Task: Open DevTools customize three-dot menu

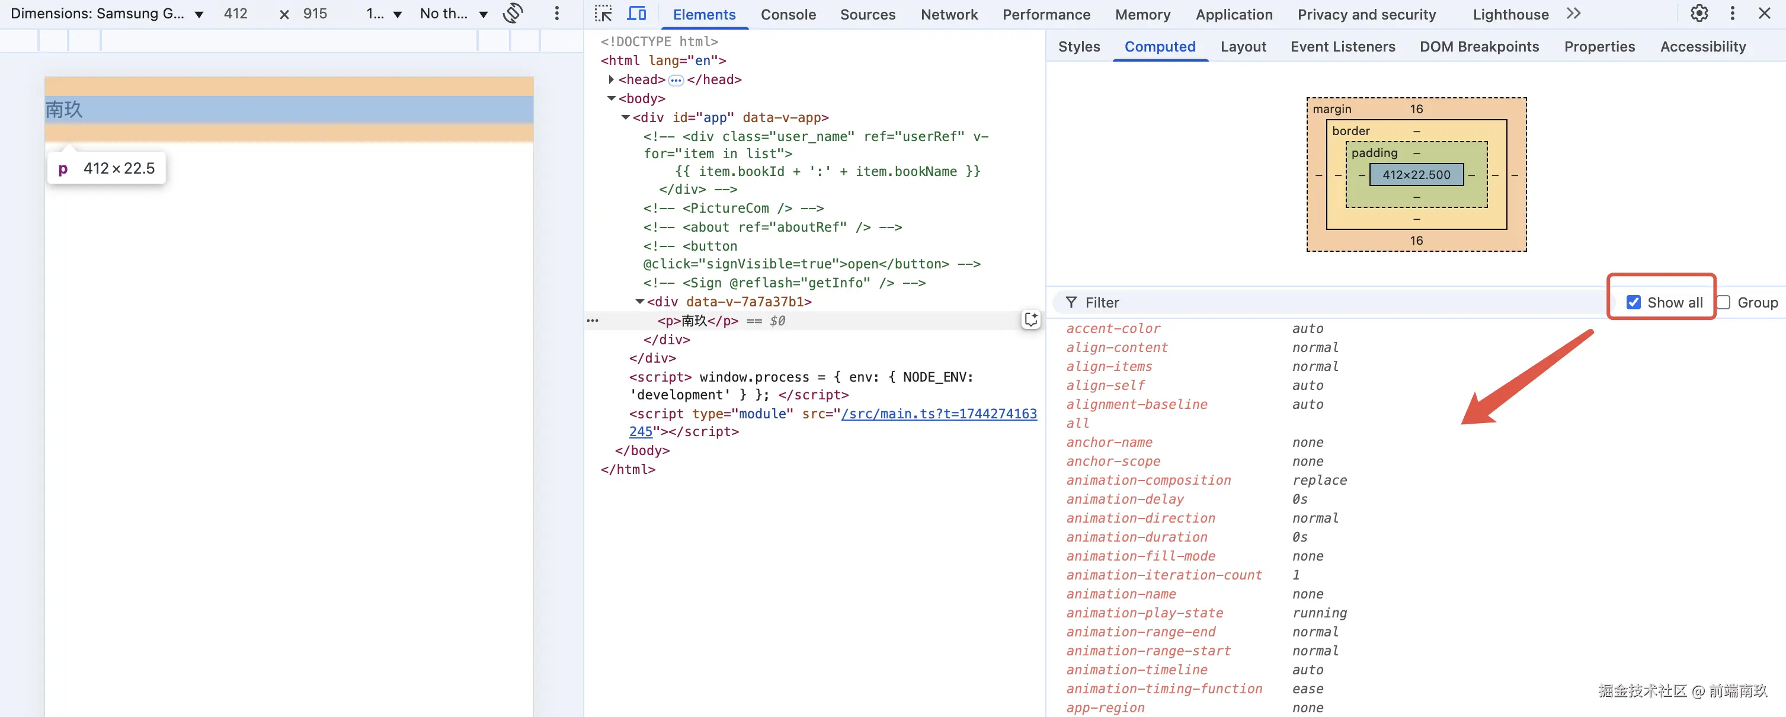Action: 1732,14
